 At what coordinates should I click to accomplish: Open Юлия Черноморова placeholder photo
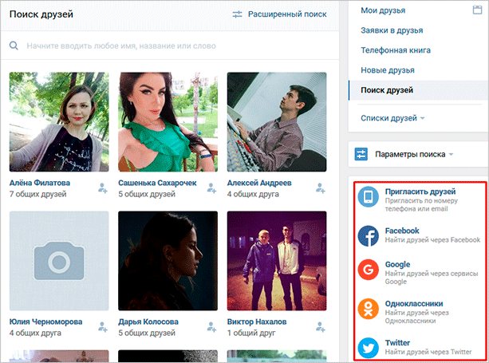click(59, 261)
